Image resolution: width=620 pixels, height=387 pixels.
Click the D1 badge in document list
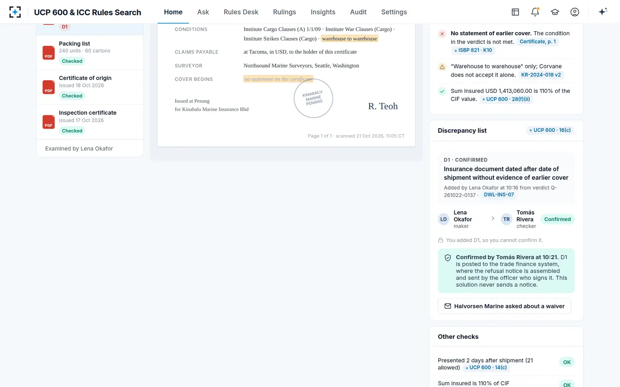[65, 27]
